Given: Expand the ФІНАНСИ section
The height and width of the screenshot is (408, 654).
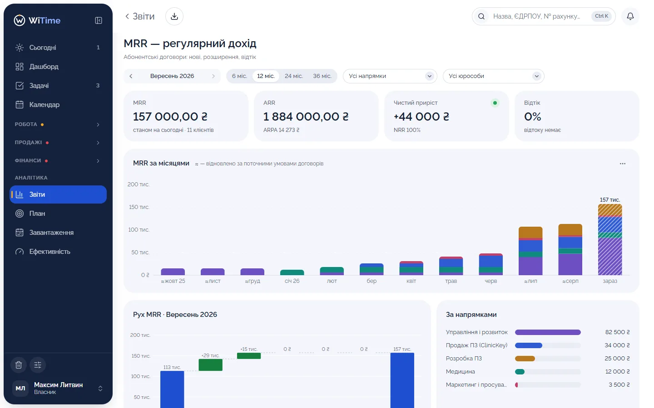Looking at the screenshot, I should (x=58, y=160).
